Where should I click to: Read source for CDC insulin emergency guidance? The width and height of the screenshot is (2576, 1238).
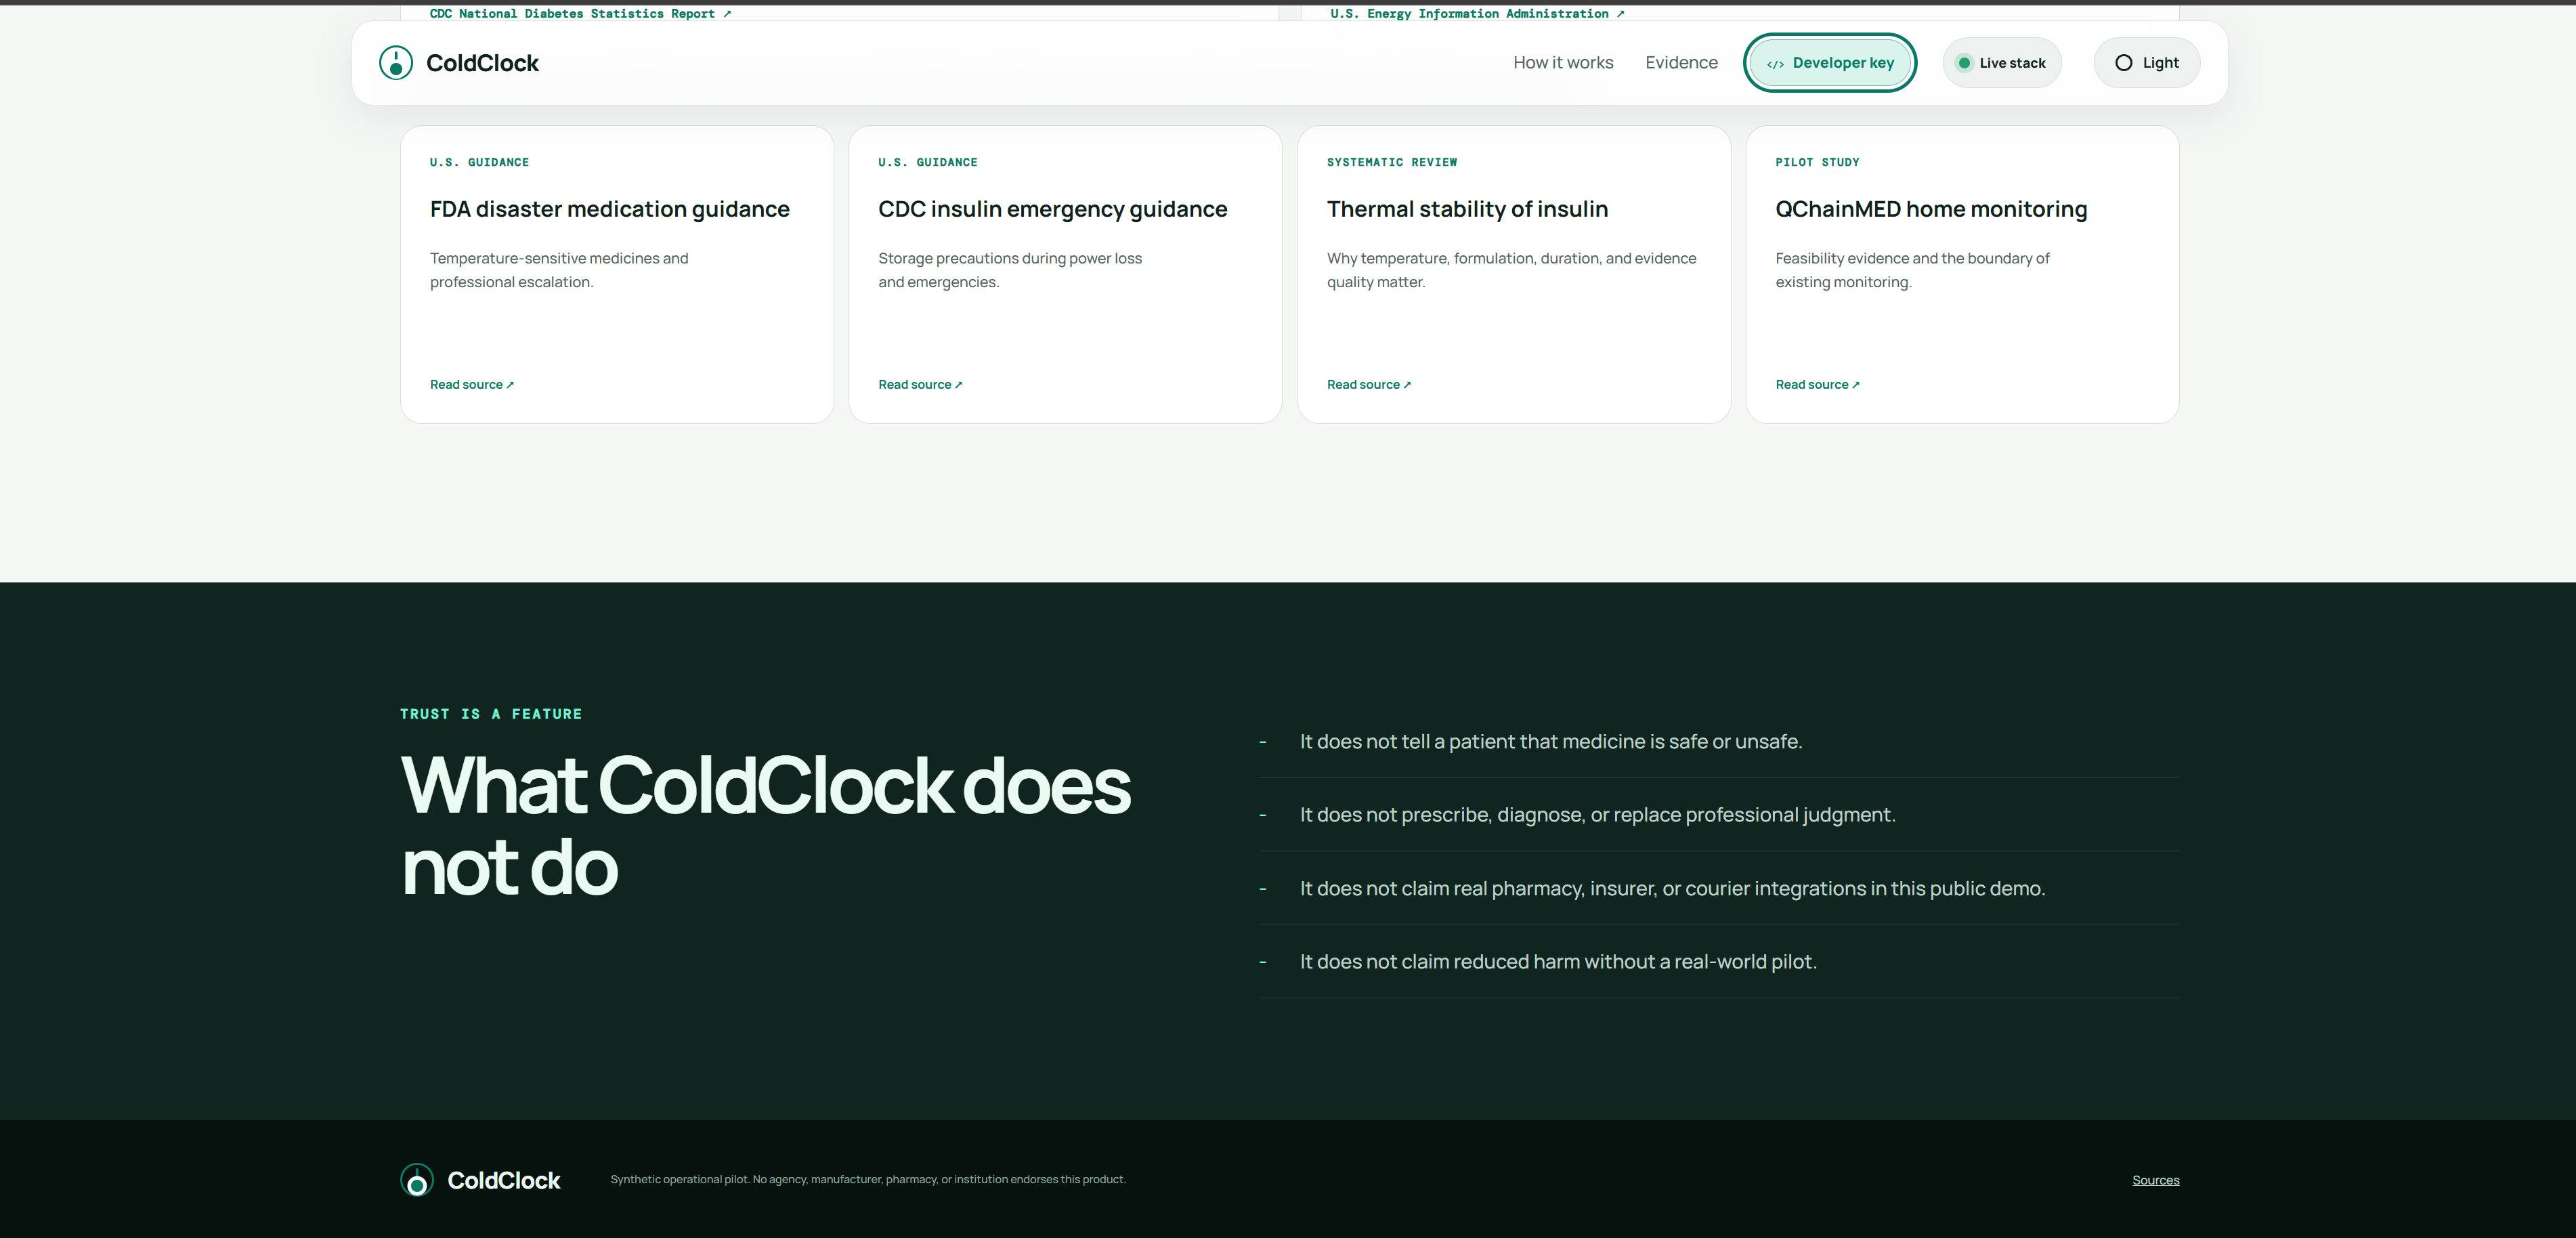click(x=920, y=384)
